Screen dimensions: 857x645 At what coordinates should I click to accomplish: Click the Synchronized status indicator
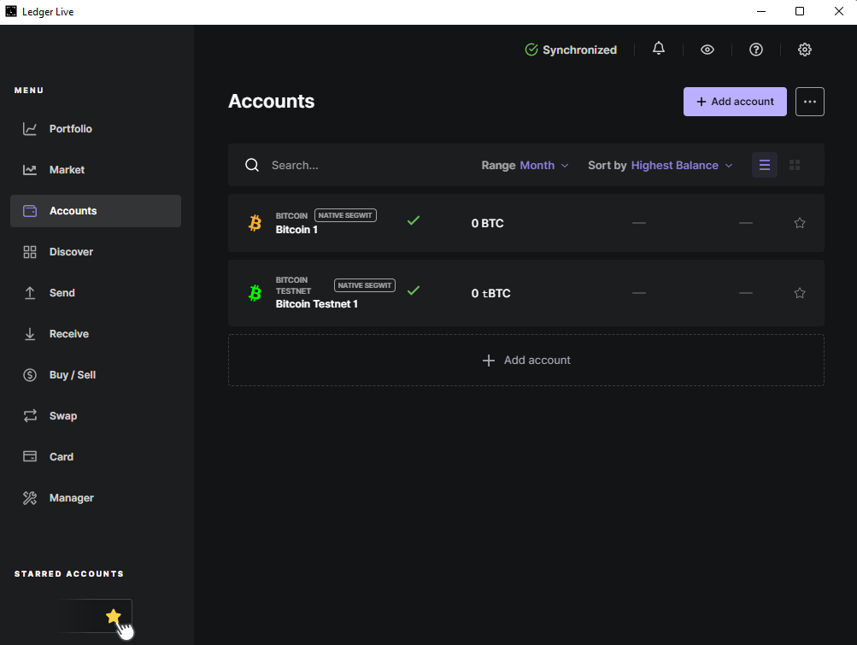coord(571,50)
